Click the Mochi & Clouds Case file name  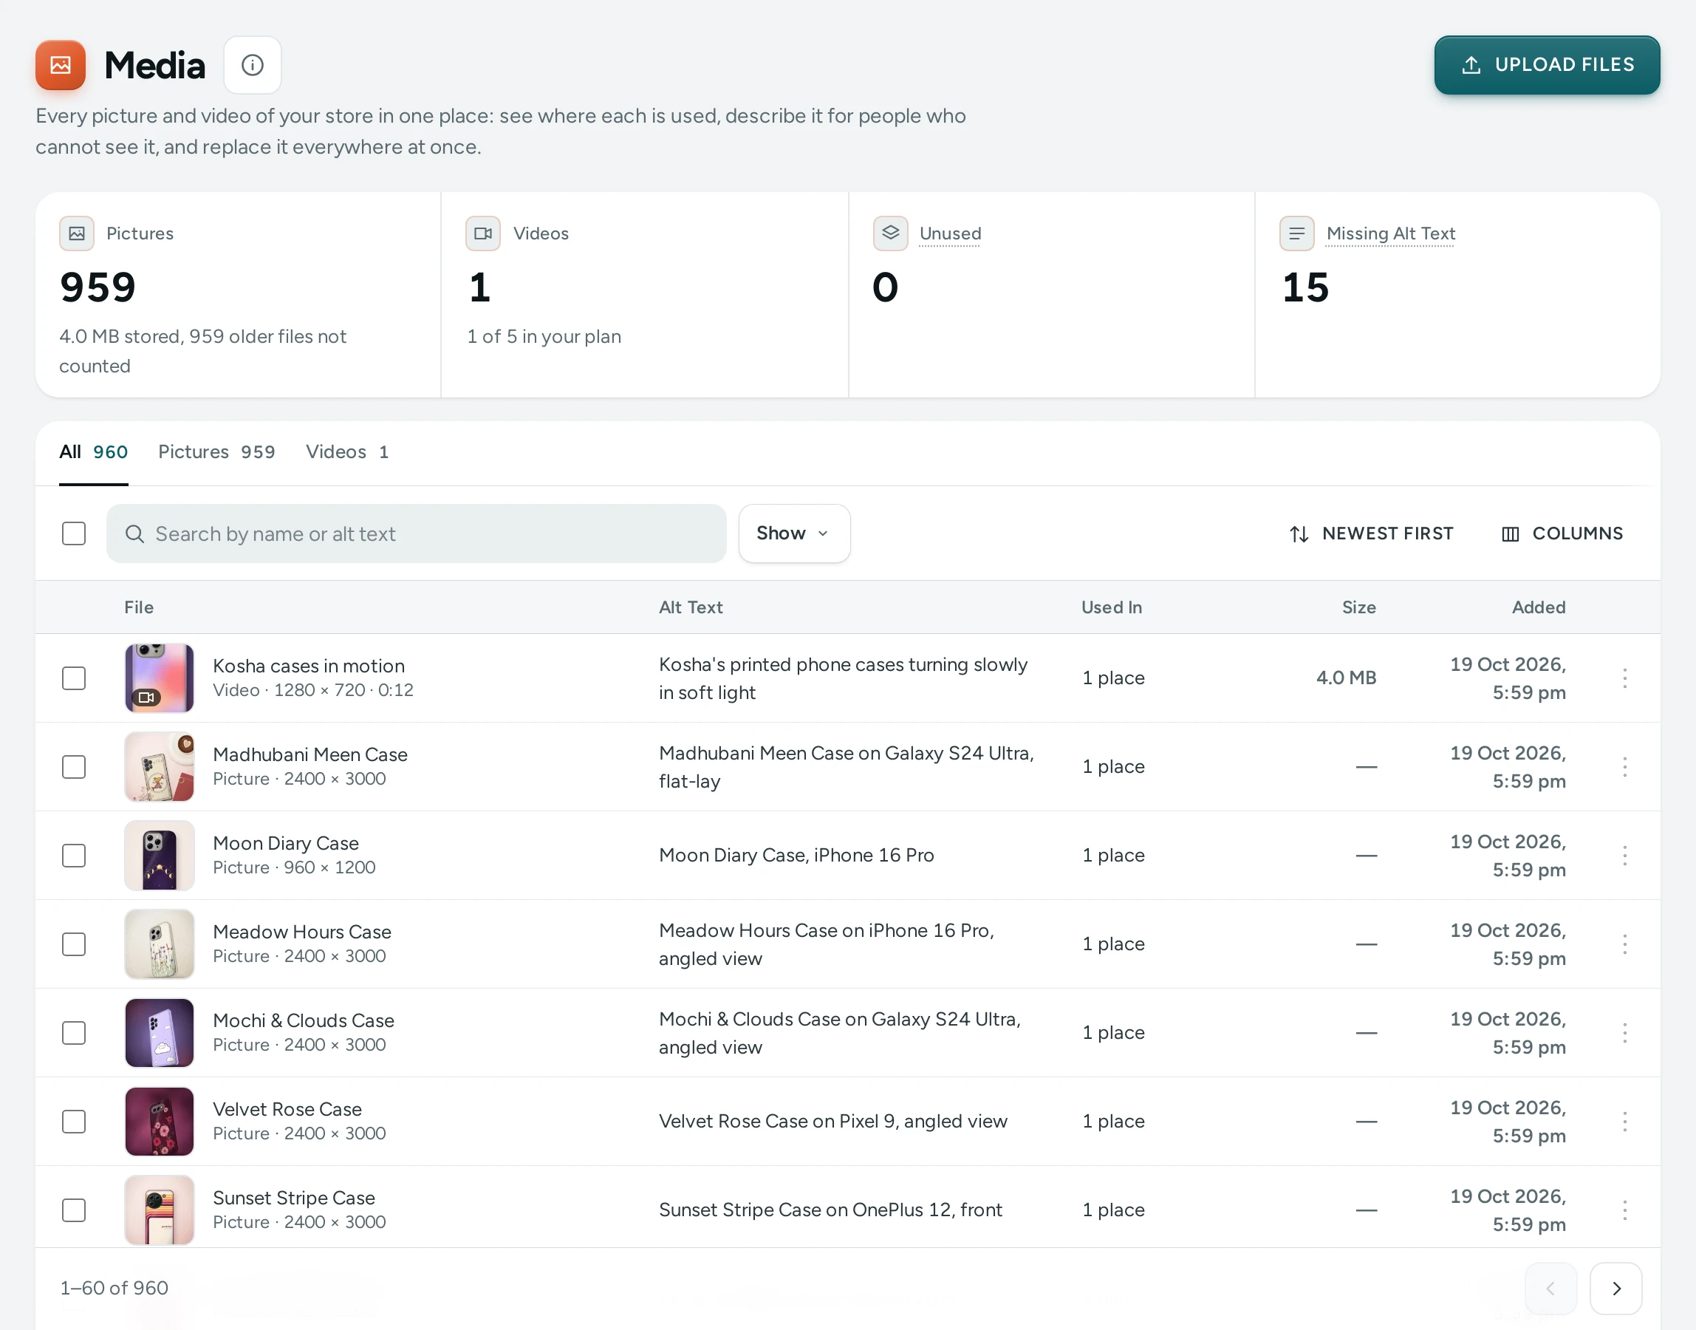[x=304, y=1021]
